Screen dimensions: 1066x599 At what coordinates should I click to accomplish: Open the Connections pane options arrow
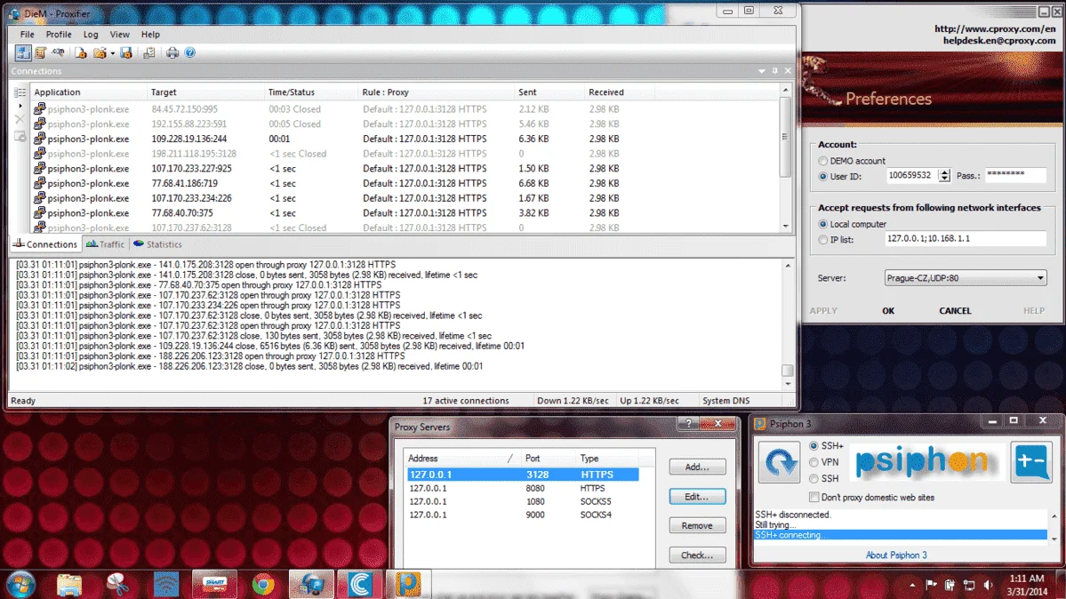[x=761, y=71]
